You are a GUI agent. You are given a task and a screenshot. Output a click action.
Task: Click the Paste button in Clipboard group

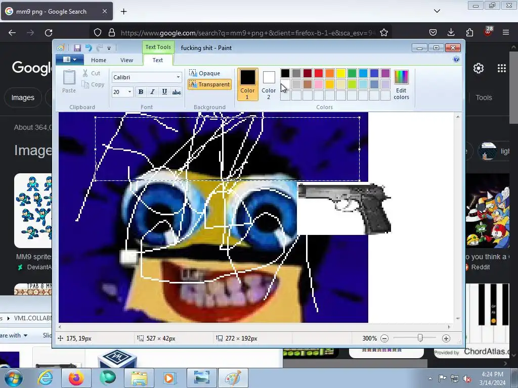coord(69,81)
